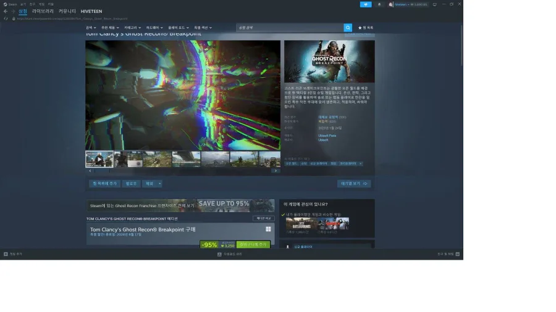Viewport: 556px width, 312px height.
Task: Open the HIVETEEN profile tab
Action: click(91, 11)
